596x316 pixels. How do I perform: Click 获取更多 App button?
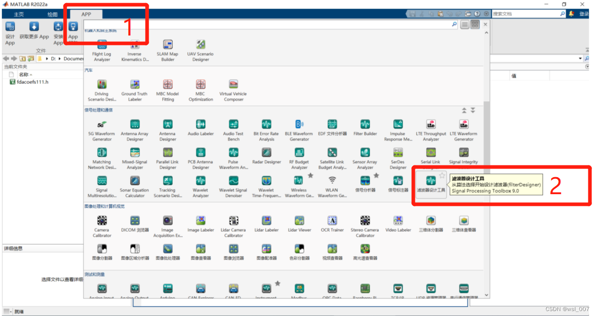click(34, 31)
